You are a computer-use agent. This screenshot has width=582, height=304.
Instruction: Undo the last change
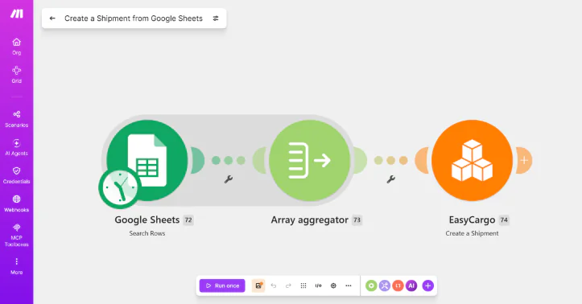tap(274, 286)
